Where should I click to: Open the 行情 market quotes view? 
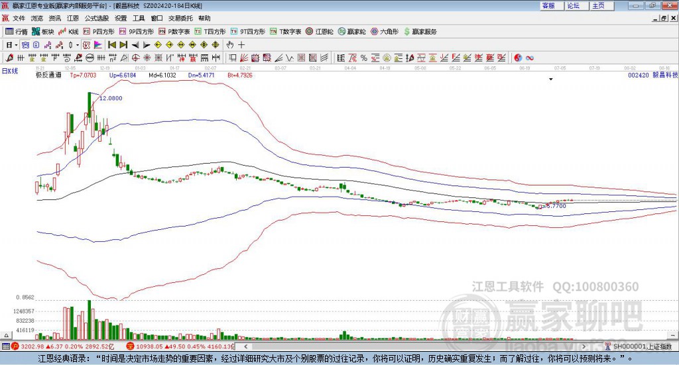(16, 32)
